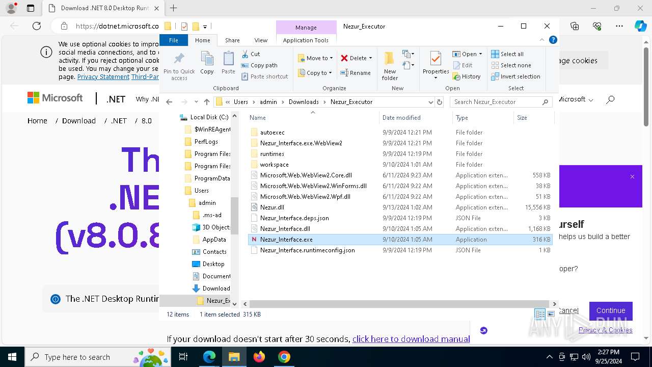652x367 pixels.
Task: Open address bar history dropdown
Action: pyautogui.click(x=431, y=102)
